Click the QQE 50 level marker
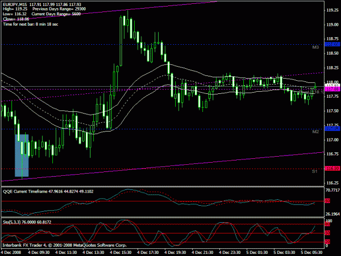The image size is (341, 256). (x=328, y=201)
